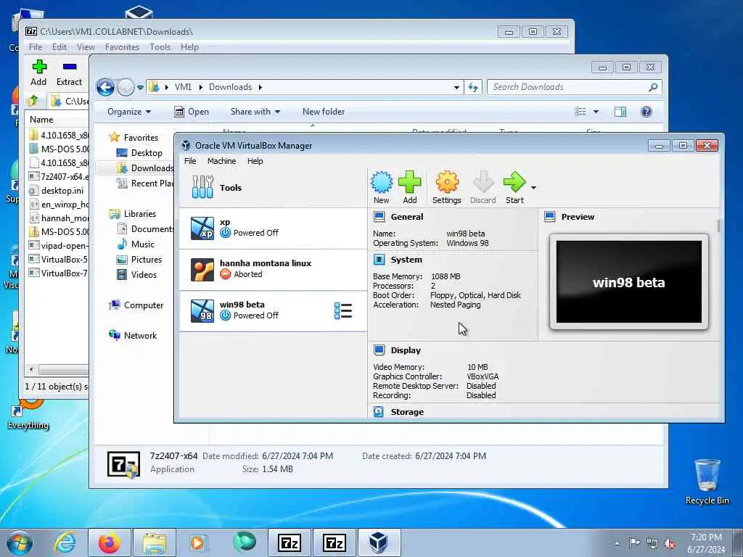The width and height of the screenshot is (743, 557).
Task: Toggle the Explorer preview pane icon
Action: pyautogui.click(x=620, y=112)
